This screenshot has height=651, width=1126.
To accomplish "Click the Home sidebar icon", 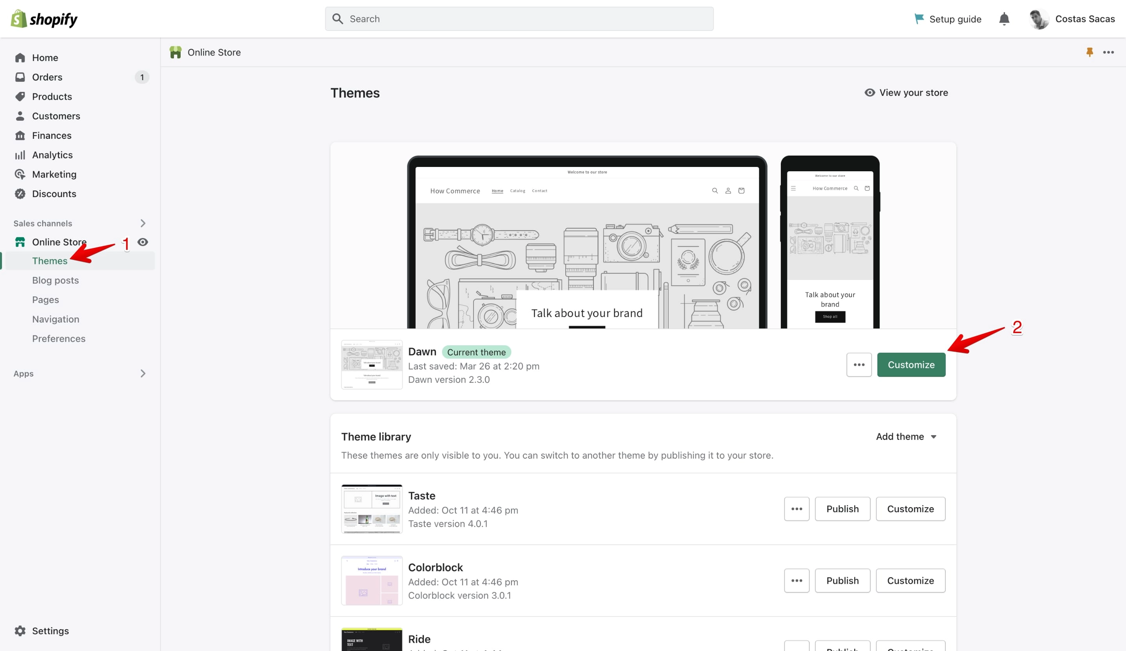I will tap(20, 57).
